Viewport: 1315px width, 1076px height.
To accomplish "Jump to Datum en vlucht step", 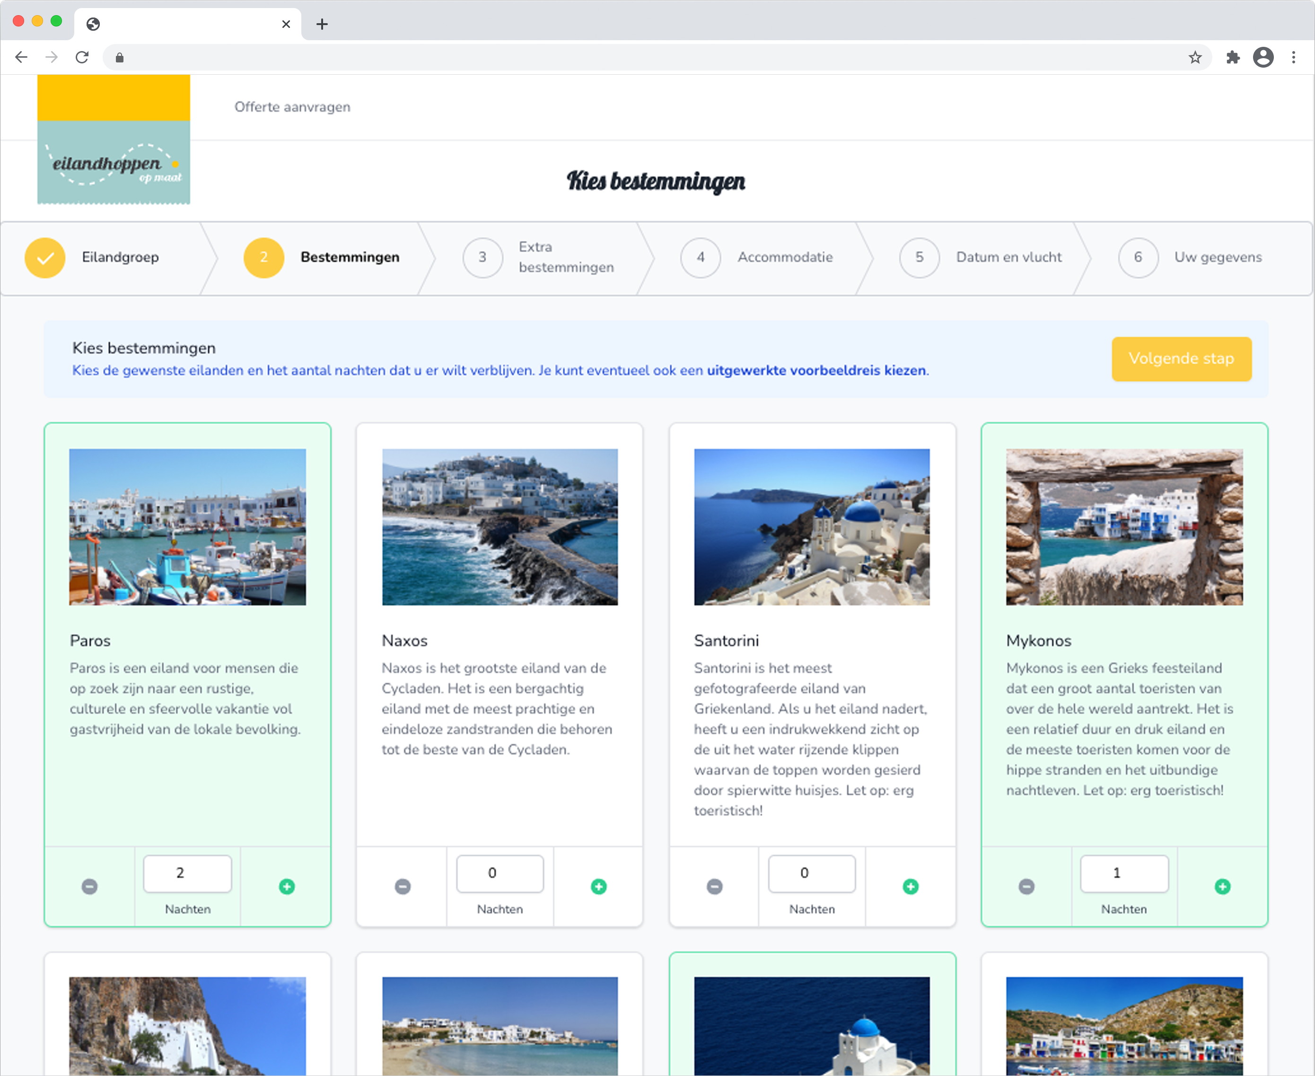I will [x=1008, y=257].
